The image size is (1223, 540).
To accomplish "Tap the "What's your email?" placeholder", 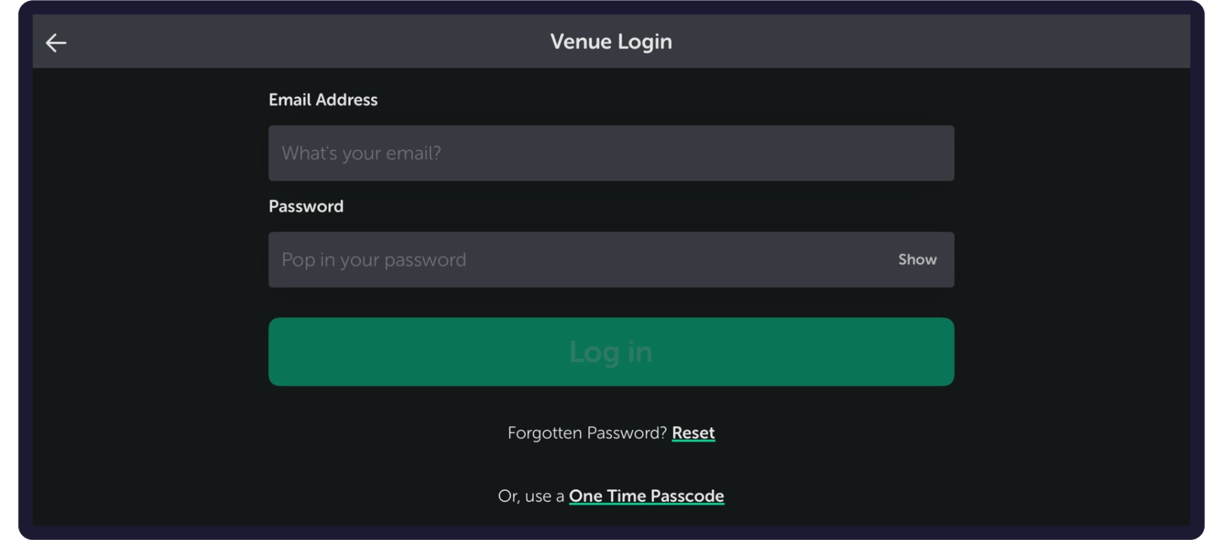I will (x=361, y=153).
